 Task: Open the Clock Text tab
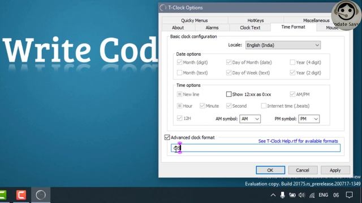tap(250, 28)
